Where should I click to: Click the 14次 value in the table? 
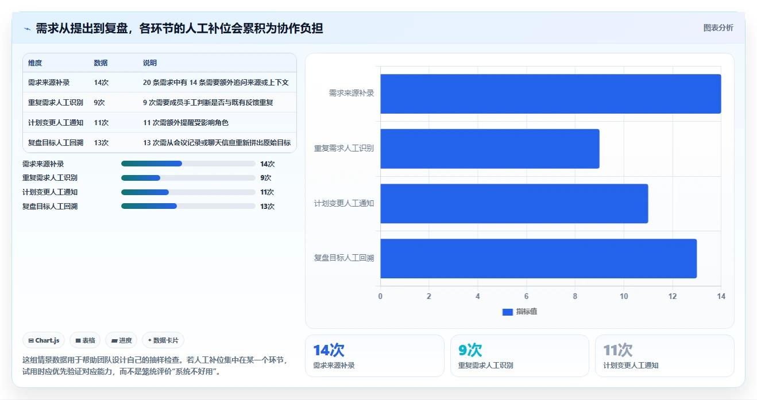click(101, 83)
